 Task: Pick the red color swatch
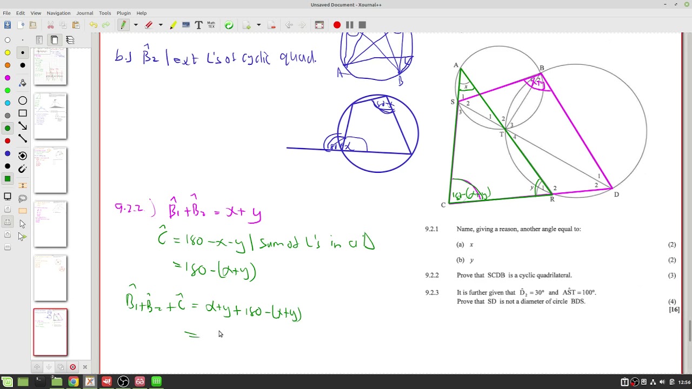coord(8,141)
